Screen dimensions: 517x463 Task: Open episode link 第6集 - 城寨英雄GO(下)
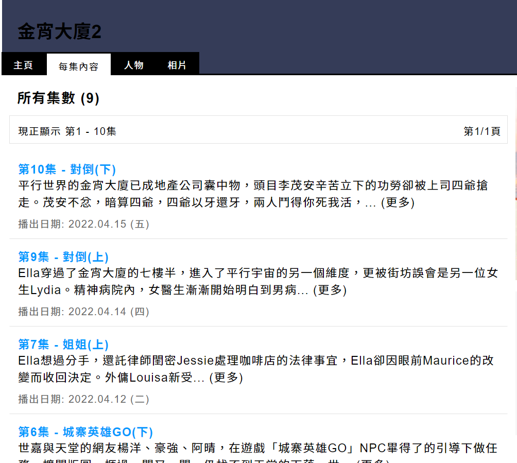pos(85,432)
